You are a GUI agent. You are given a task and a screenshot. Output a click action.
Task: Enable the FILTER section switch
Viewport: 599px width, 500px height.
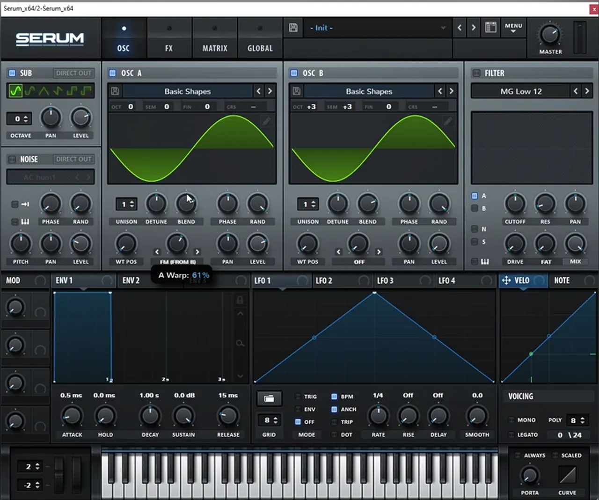(x=476, y=73)
